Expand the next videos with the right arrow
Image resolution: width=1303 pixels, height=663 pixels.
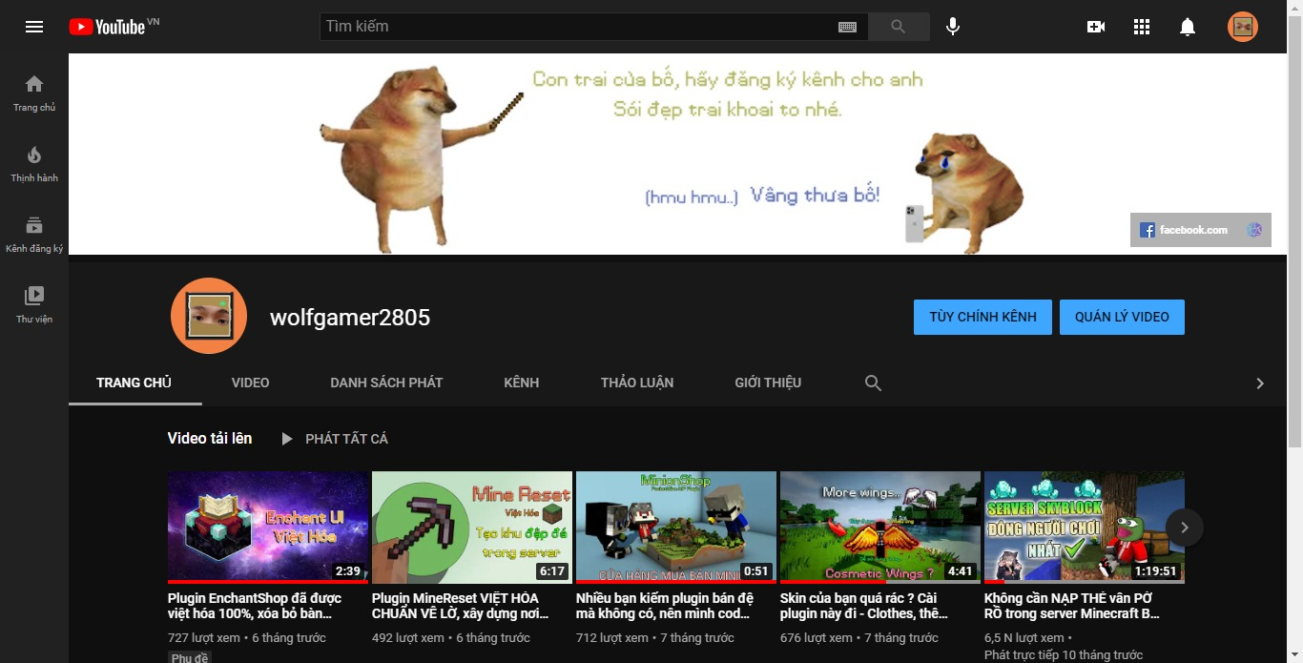coord(1184,527)
